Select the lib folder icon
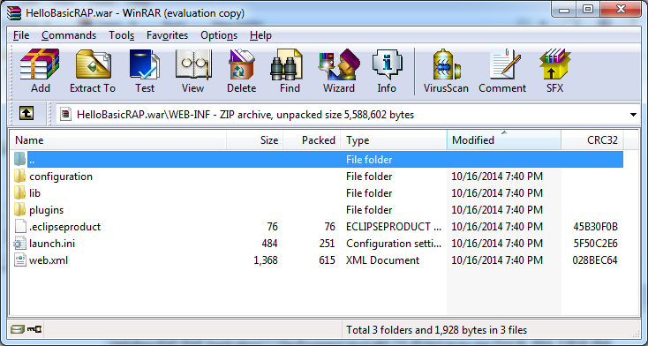The height and width of the screenshot is (346, 648). point(19,193)
